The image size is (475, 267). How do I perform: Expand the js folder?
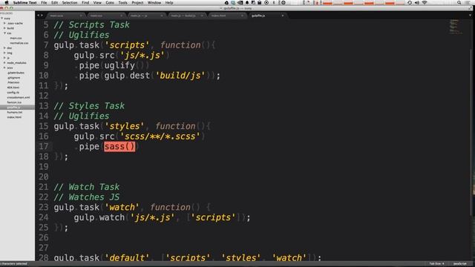tap(4, 58)
